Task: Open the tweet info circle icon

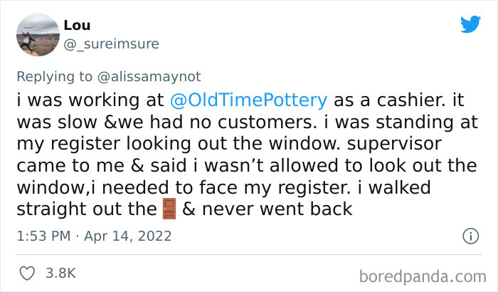Action: tap(470, 235)
